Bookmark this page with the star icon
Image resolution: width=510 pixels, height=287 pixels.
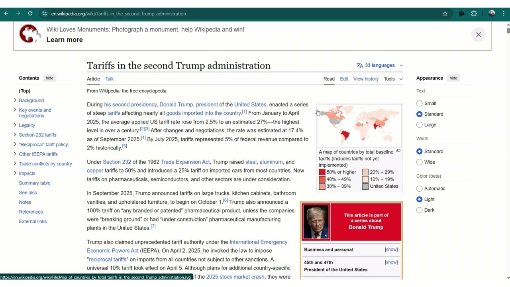pos(445,14)
